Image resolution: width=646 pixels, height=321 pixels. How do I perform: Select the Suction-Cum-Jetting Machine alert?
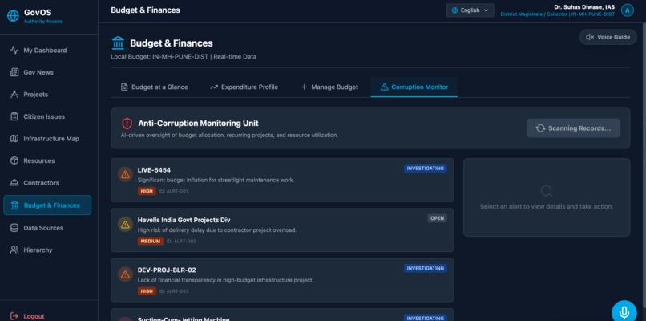point(184,319)
